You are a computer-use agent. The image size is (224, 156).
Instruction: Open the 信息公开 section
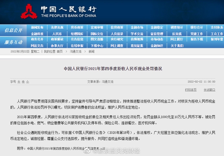[x=13, y=30]
